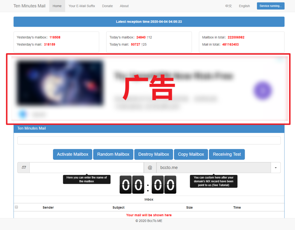Click Yesterday's mail count 318159
Image resolution: width=295 pixels, height=230 pixels.
[49, 44]
